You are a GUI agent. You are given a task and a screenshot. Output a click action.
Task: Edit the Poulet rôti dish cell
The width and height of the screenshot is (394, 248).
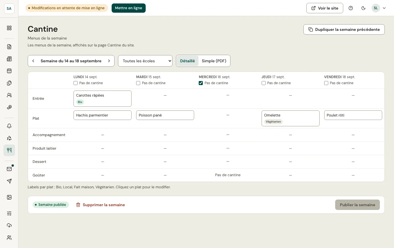[353, 115]
